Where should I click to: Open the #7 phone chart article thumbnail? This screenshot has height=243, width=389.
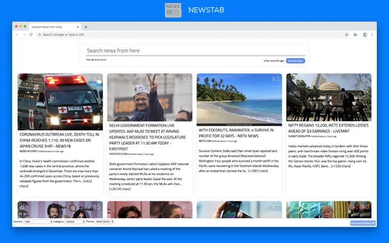click(x=239, y=210)
